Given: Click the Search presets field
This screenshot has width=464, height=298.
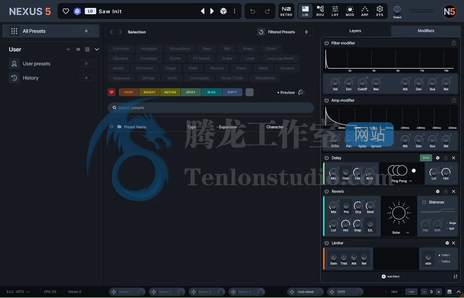Looking at the screenshot, I should coord(210,108).
